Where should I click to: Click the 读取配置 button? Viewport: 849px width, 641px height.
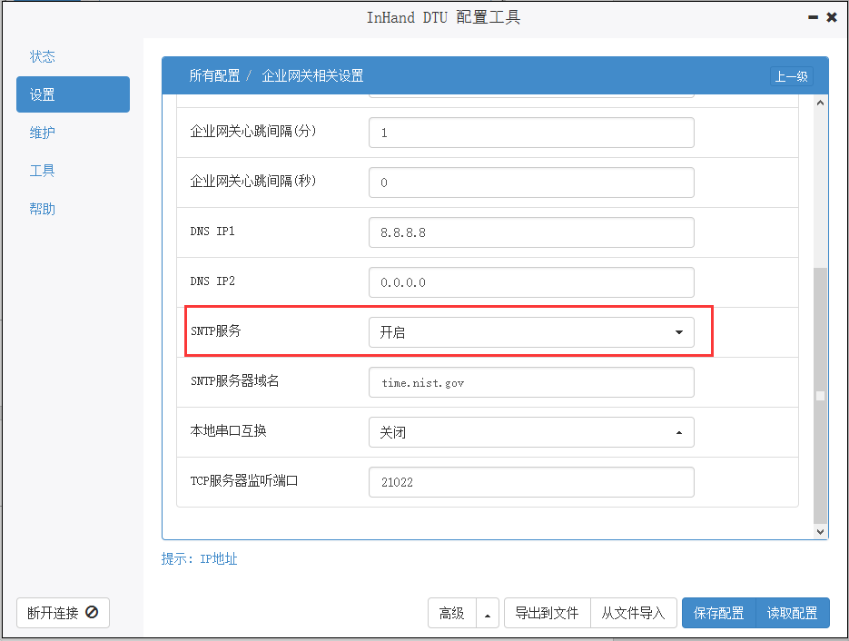(x=792, y=613)
